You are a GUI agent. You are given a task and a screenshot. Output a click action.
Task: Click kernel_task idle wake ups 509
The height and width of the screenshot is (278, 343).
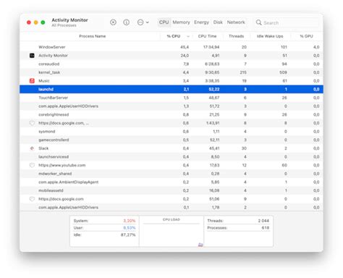click(283, 72)
